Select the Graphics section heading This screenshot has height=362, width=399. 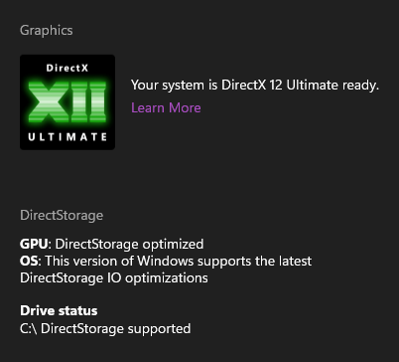(x=47, y=31)
